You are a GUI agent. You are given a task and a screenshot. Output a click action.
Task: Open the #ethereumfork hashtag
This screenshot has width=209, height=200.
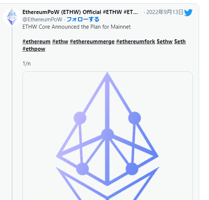coord(136,42)
